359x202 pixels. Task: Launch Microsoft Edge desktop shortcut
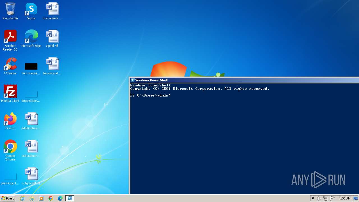[x=31, y=39]
